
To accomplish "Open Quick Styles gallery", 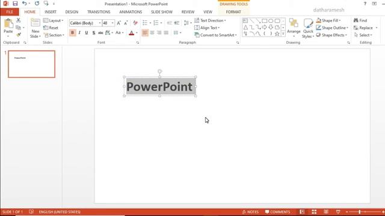I will pos(308,28).
